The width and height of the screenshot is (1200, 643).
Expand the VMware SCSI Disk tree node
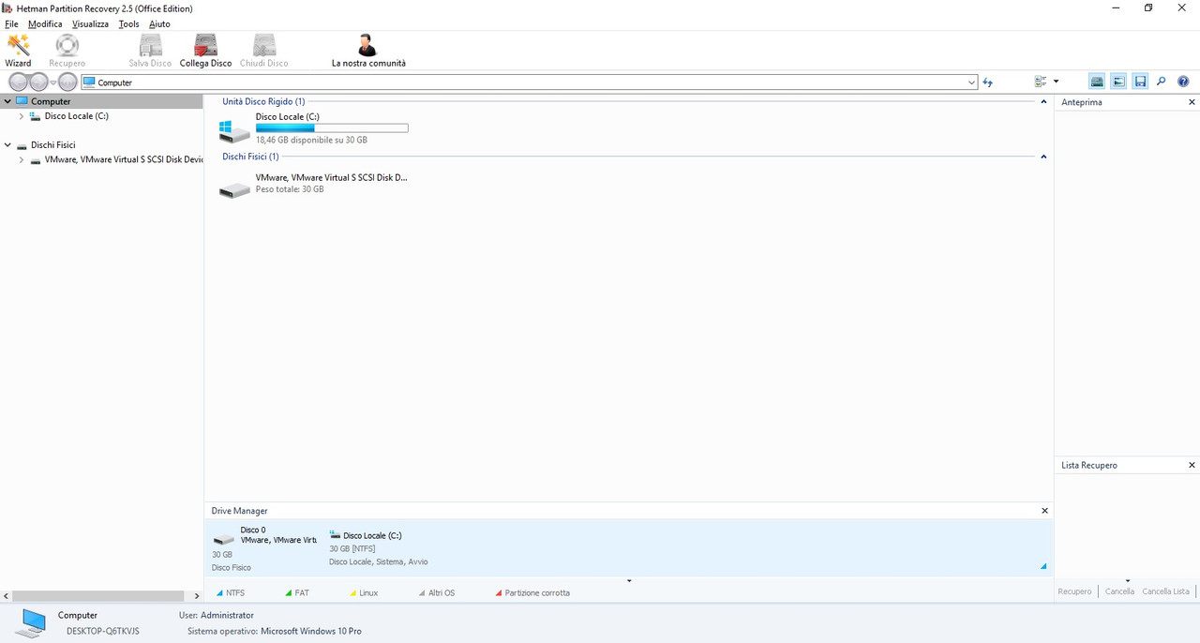[22, 160]
